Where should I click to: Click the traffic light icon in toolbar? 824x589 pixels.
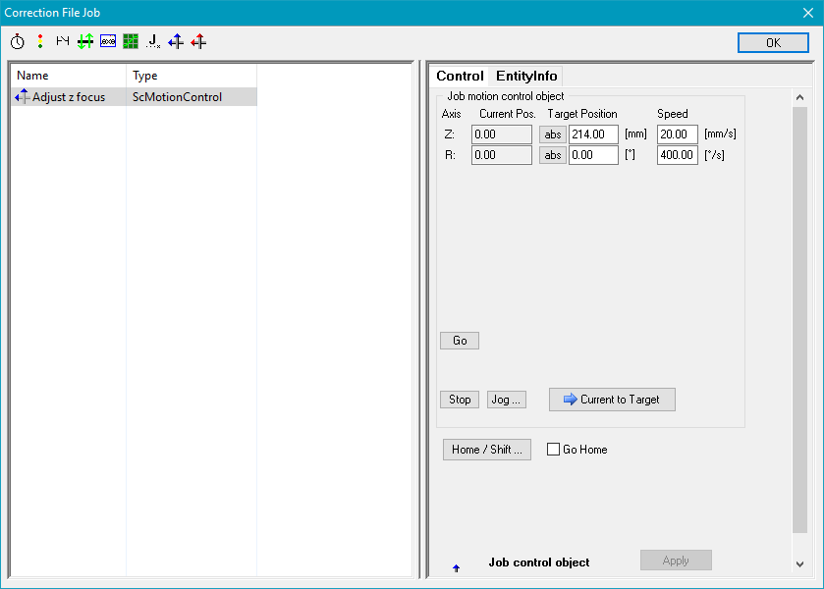(x=40, y=41)
